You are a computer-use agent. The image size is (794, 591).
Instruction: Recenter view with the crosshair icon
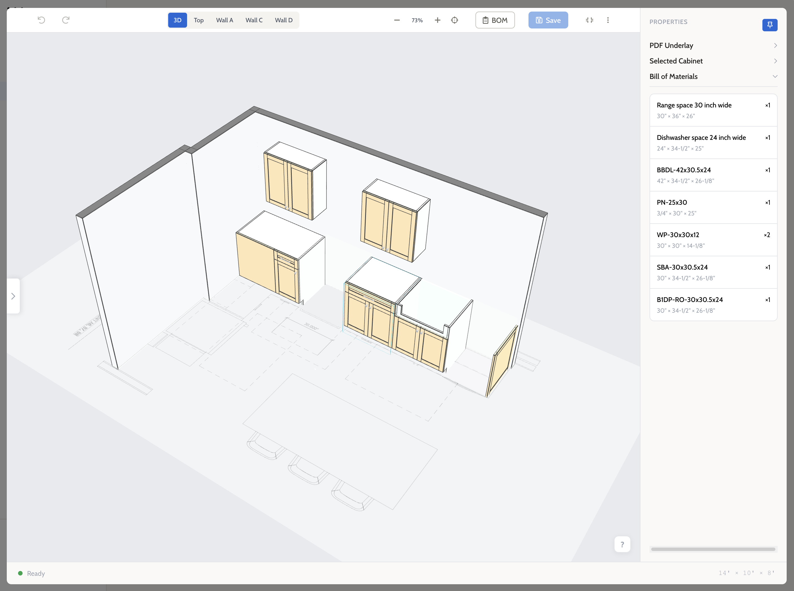(x=455, y=20)
